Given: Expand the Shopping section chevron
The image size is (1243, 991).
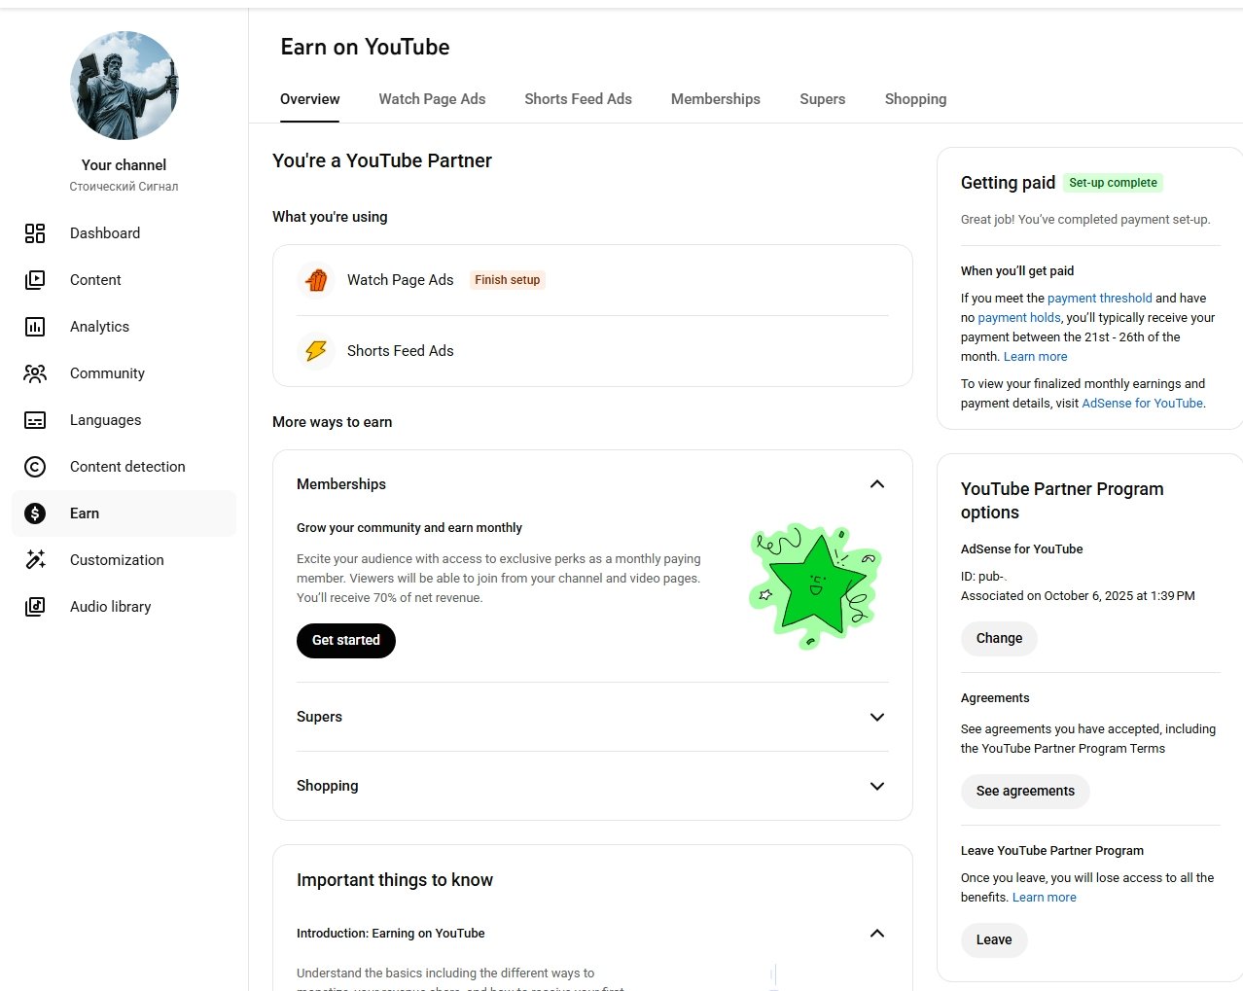Looking at the screenshot, I should click(x=876, y=786).
